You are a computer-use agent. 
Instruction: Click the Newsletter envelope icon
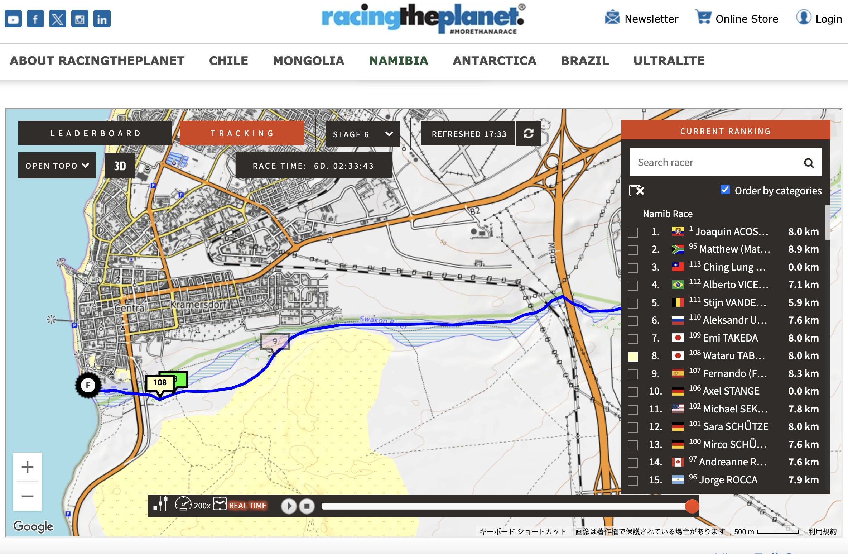[x=612, y=18]
